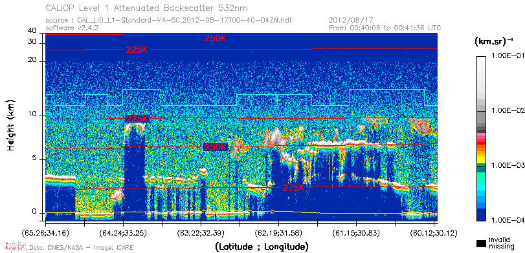The width and height of the screenshot is (525, 253).
Task: Click the x-axis label '(63.22;32.39)'
Action: coord(201,233)
